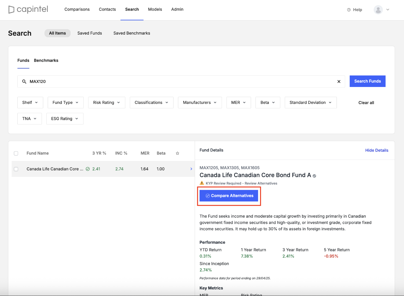Expand the Risk Rating filter
The width and height of the screenshot is (404, 296).
[x=107, y=102]
